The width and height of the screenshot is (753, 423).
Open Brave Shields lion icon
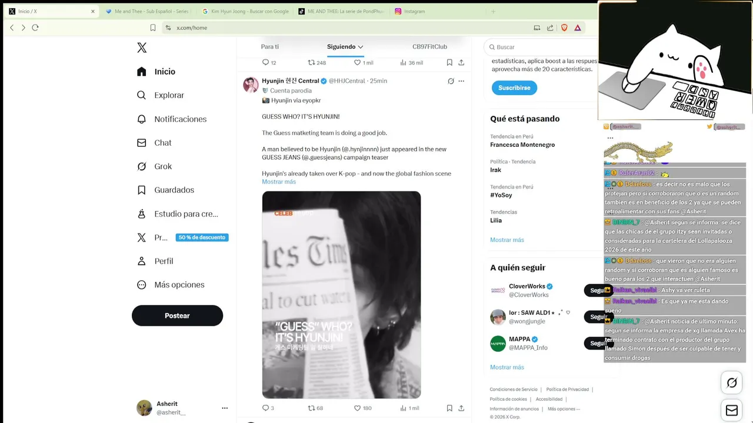(565, 28)
